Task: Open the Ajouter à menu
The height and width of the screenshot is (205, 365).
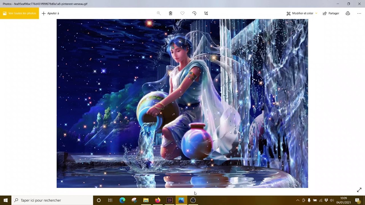Action: [50, 13]
